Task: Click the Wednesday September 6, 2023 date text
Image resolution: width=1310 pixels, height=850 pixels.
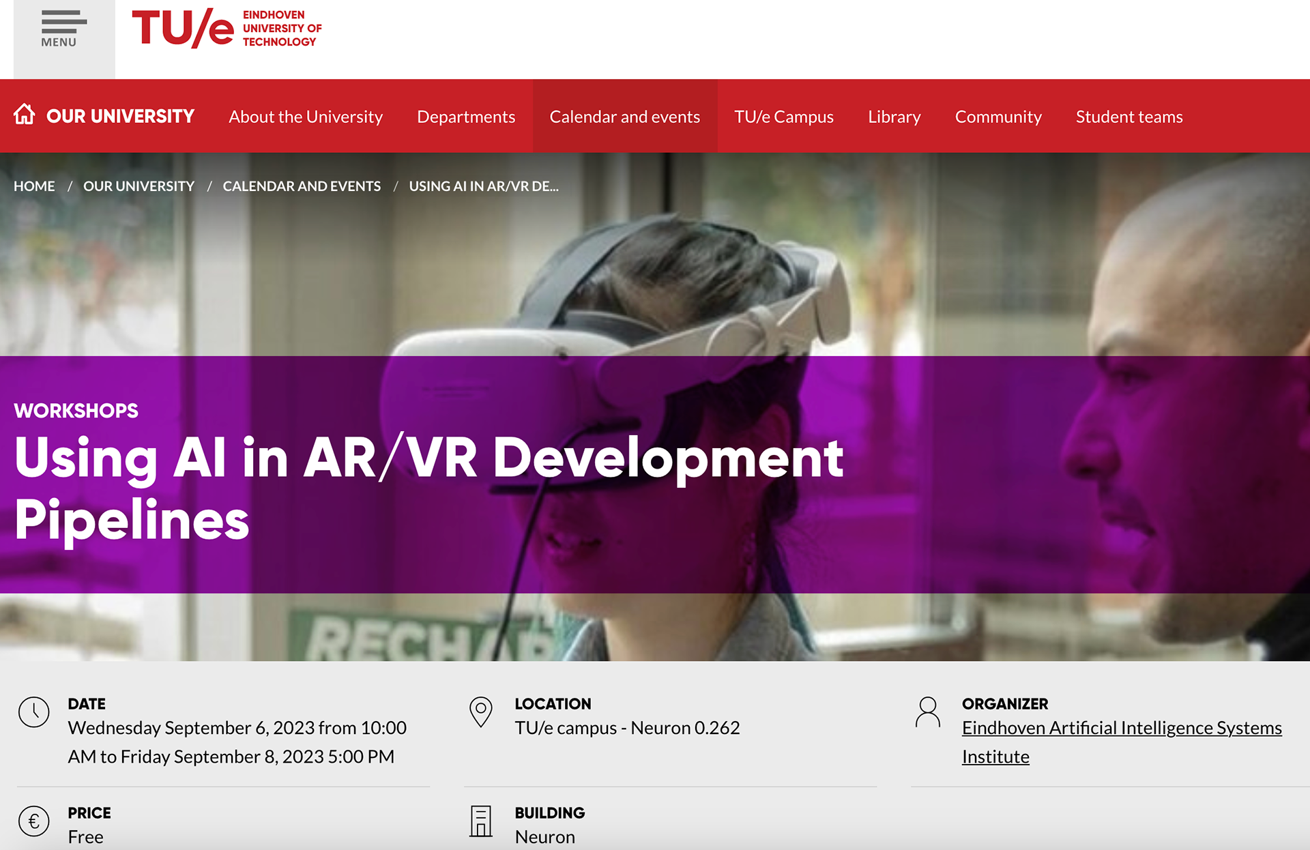Action: 237,742
